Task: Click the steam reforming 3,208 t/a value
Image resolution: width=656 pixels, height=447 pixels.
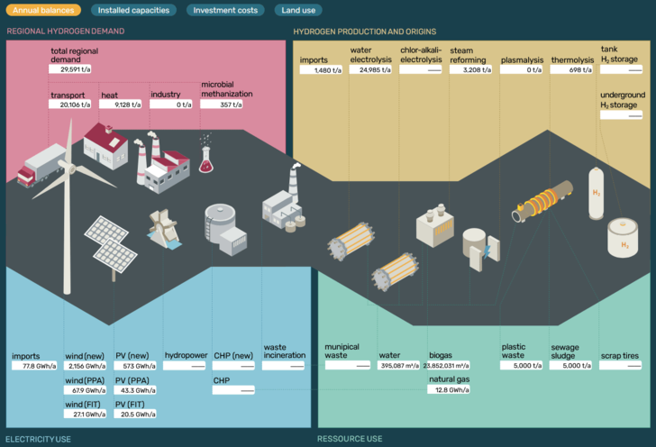Action: pos(470,69)
